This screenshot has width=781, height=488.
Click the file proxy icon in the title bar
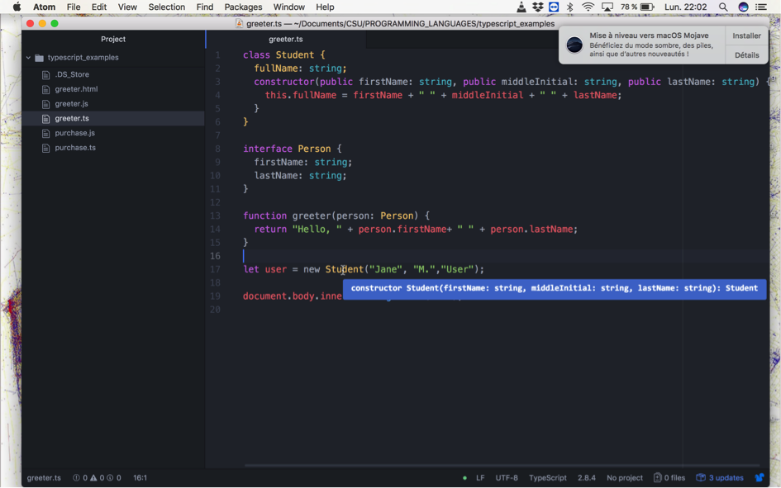tap(239, 23)
